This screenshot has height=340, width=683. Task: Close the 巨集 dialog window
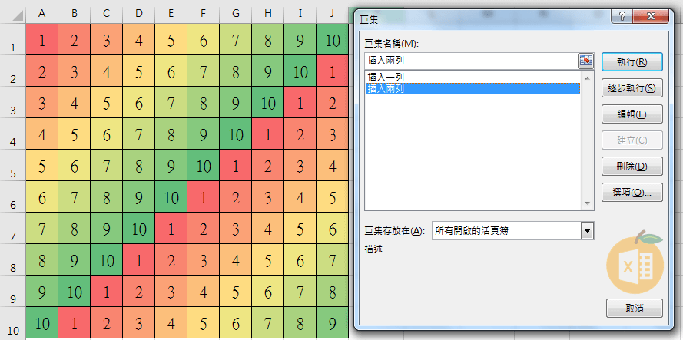click(x=652, y=16)
